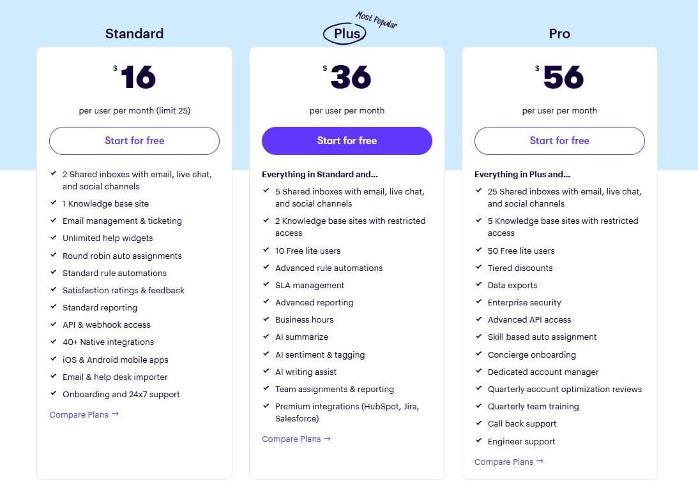Click checkmark beside Round robin auto assignments

[x=53, y=255]
